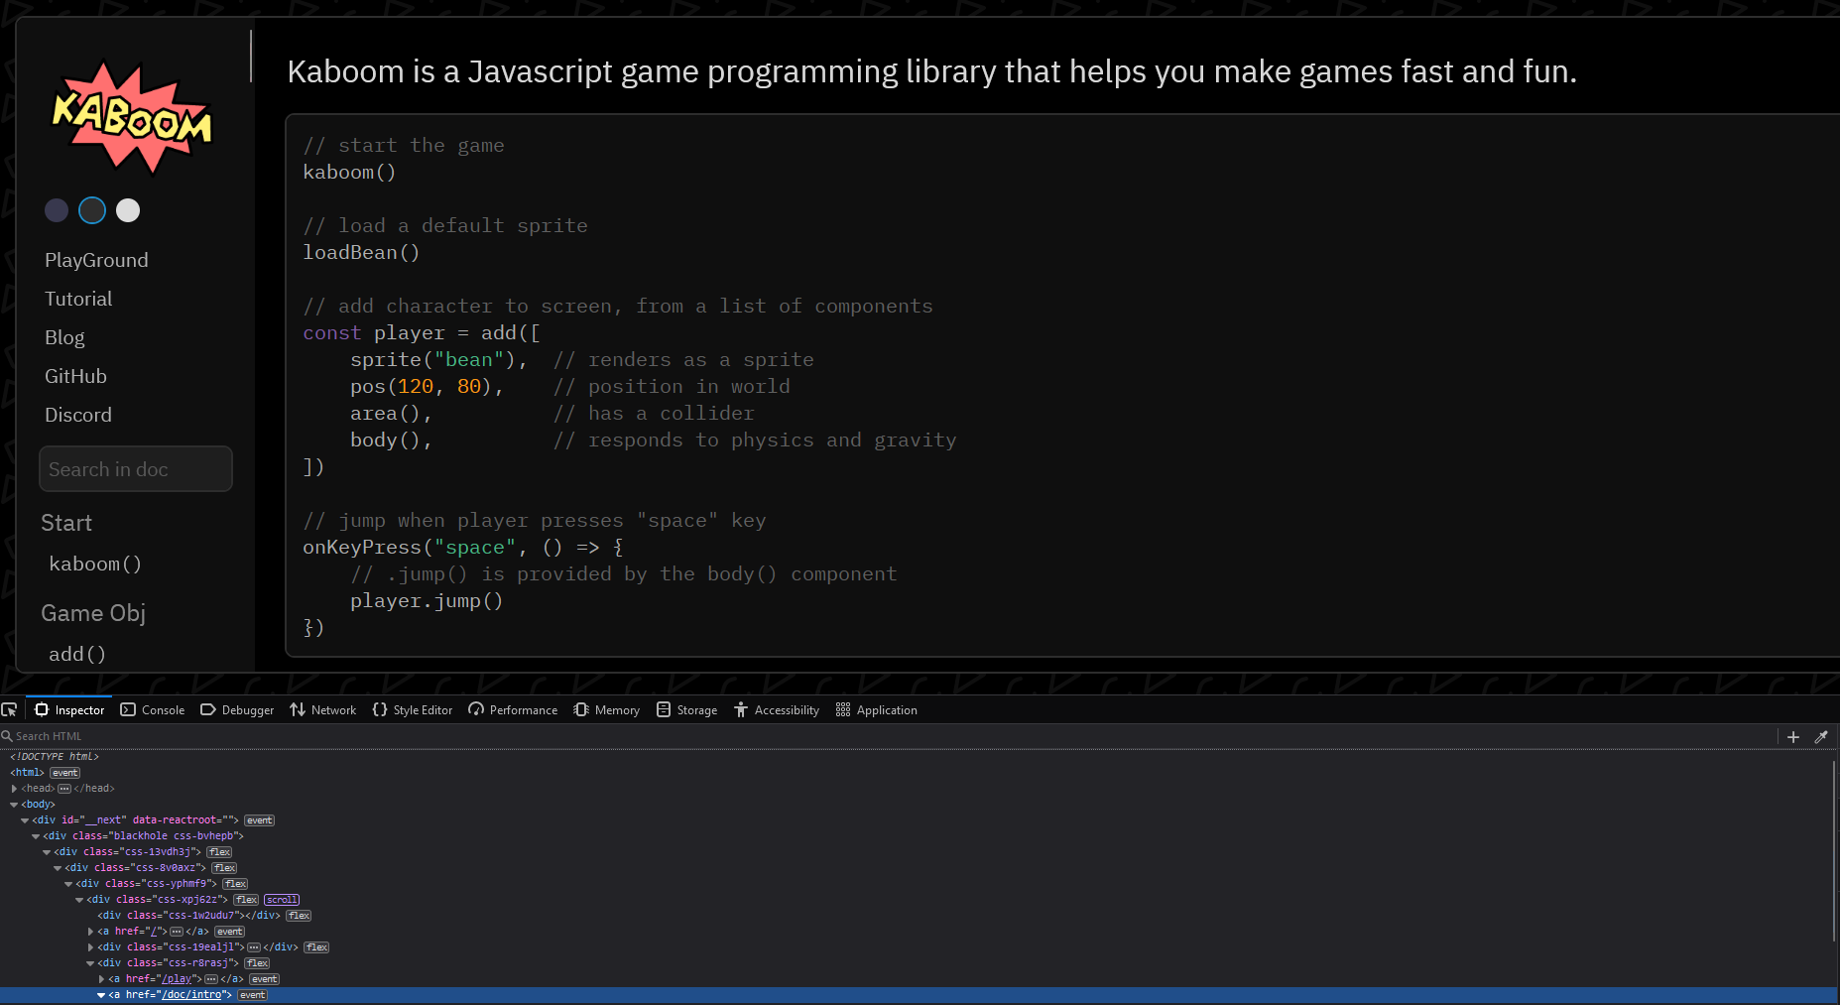This screenshot has width=1840, height=1005.
Task: Collapse the a href="/doc/intro" node
Action: click(x=101, y=995)
